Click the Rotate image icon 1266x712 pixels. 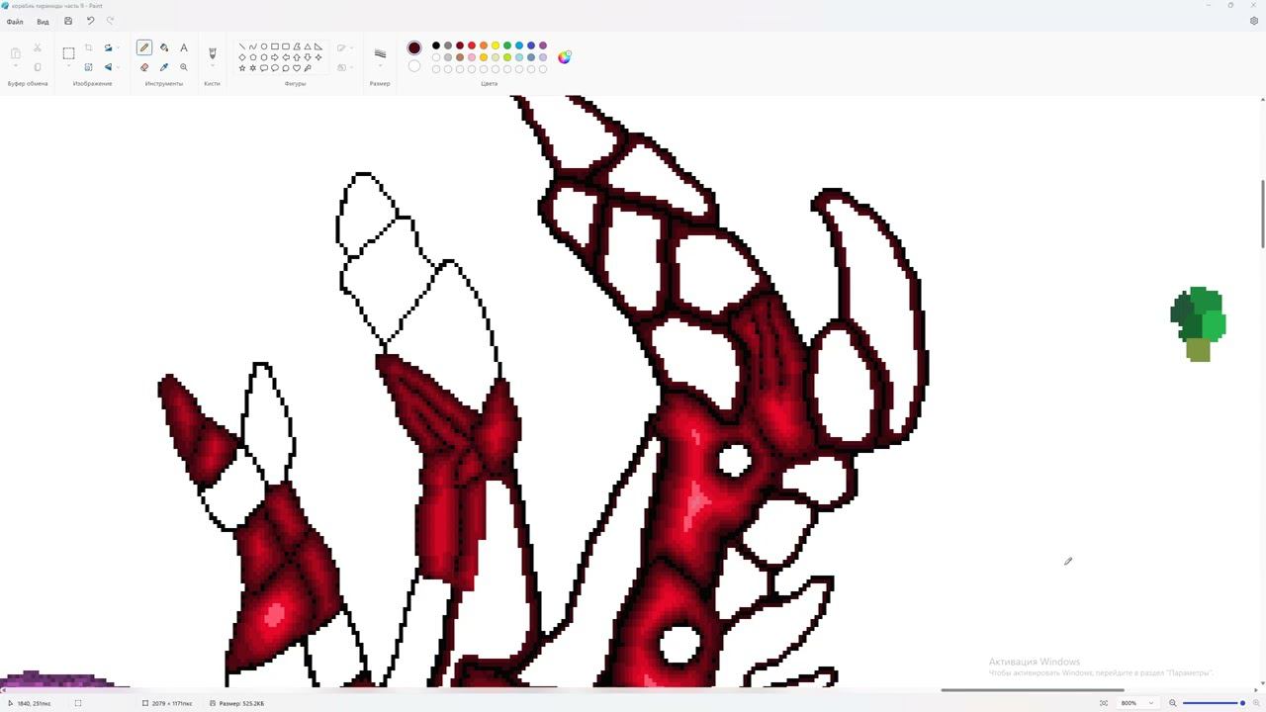coord(108,47)
